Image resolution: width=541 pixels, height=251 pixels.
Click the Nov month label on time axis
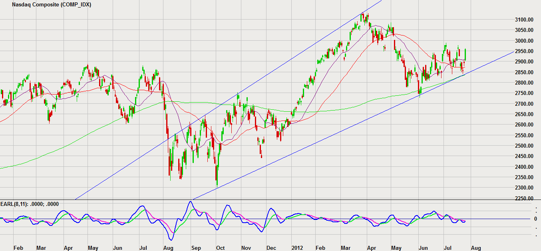246,248
